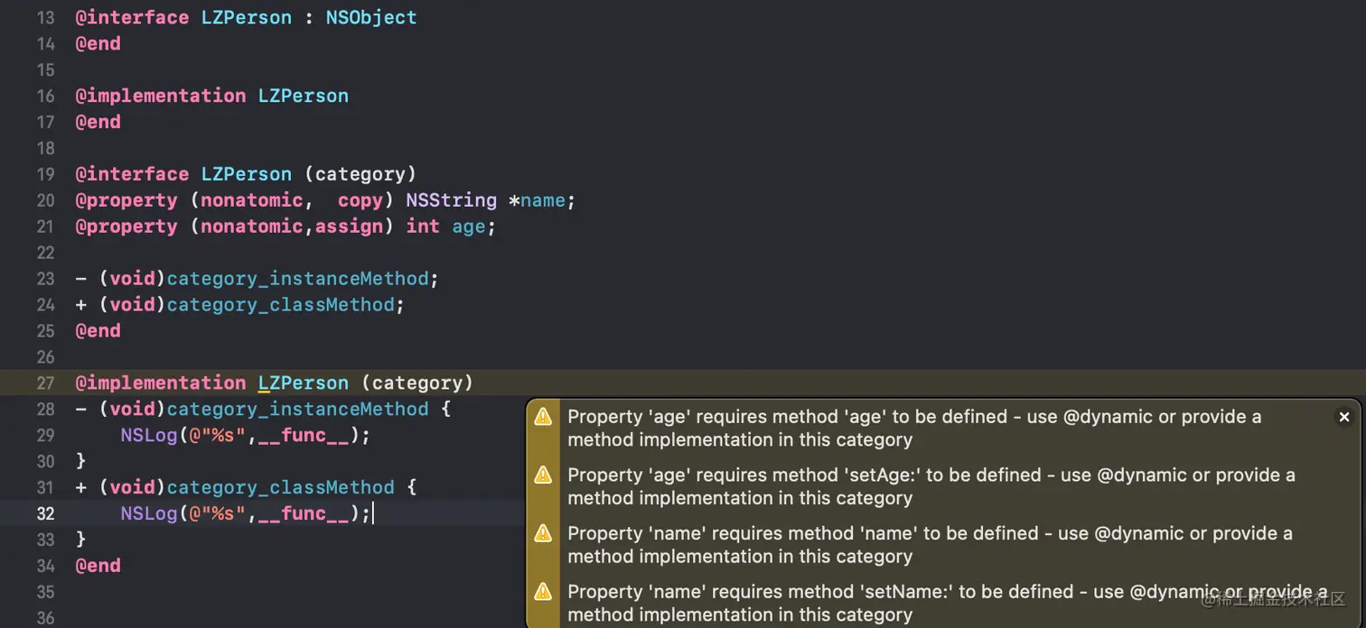This screenshot has height=628, width=1366.
Task: Click warning icon for missing 'setName:' method
Action: (x=543, y=592)
